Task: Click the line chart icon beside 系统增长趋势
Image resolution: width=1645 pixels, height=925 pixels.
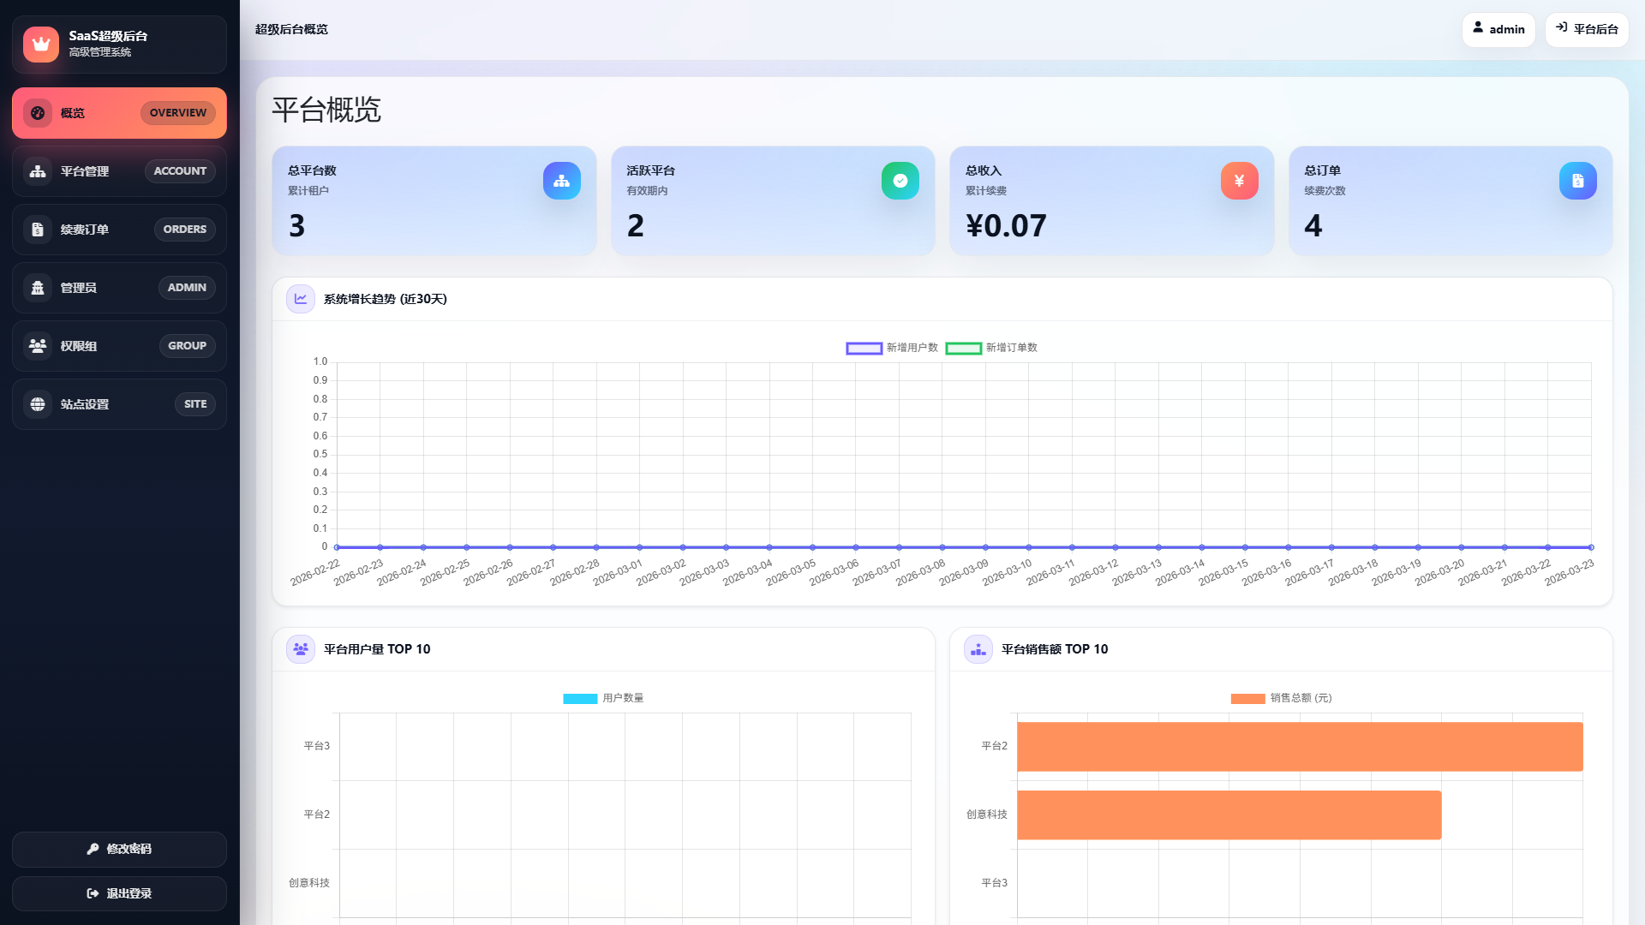Action: point(301,299)
